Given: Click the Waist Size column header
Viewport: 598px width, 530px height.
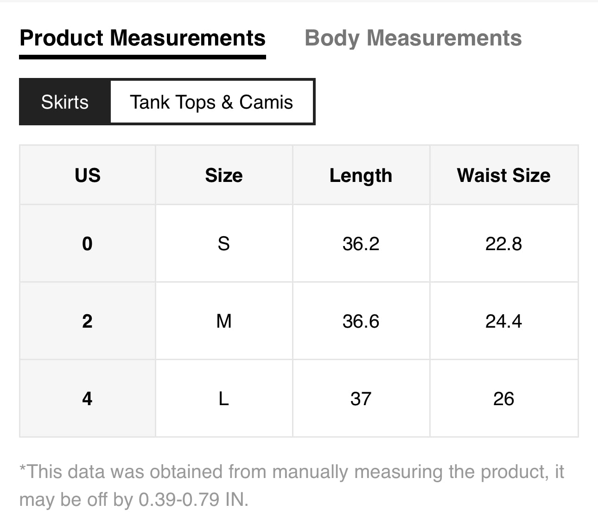Looking at the screenshot, I should click(503, 175).
